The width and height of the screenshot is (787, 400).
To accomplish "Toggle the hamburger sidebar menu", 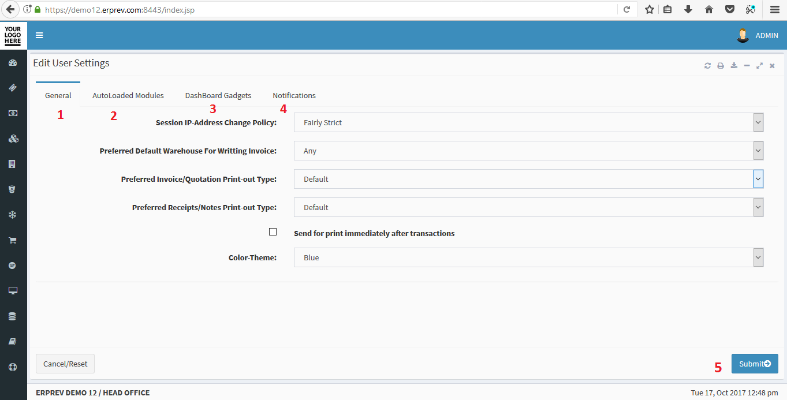I will click(39, 35).
